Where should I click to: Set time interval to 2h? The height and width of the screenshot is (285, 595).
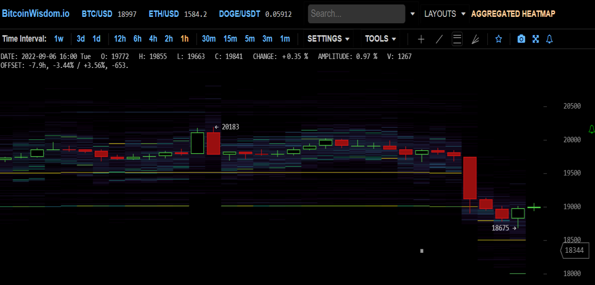(169, 39)
